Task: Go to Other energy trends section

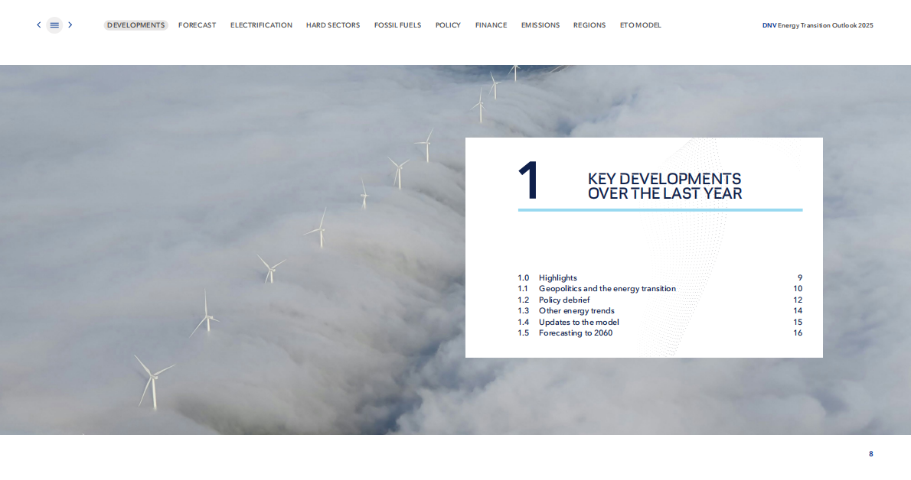Action: (576, 311)
